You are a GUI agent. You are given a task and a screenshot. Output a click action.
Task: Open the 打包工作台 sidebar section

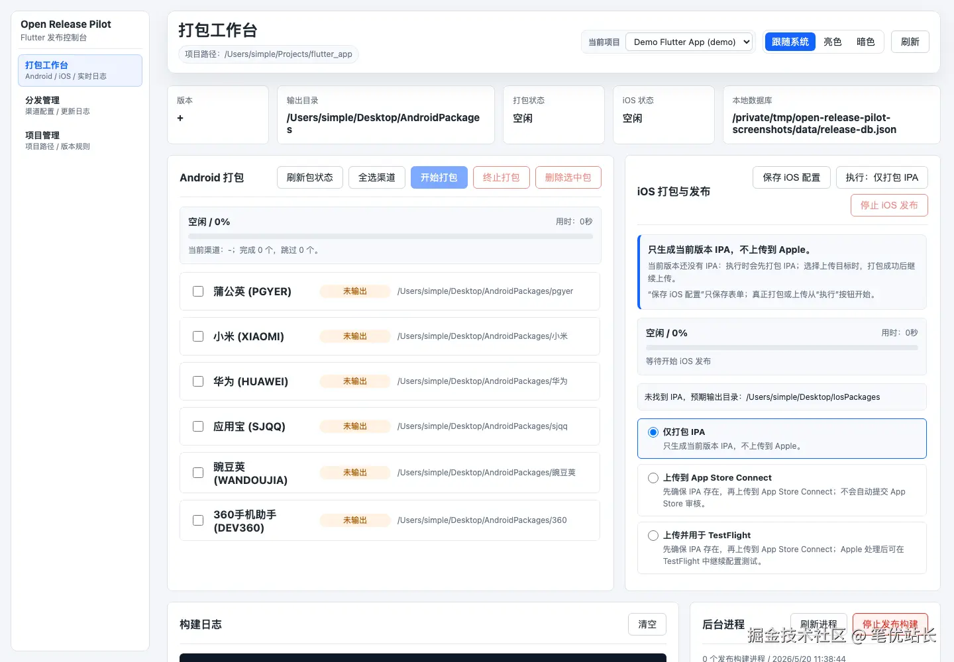[80, 70]
